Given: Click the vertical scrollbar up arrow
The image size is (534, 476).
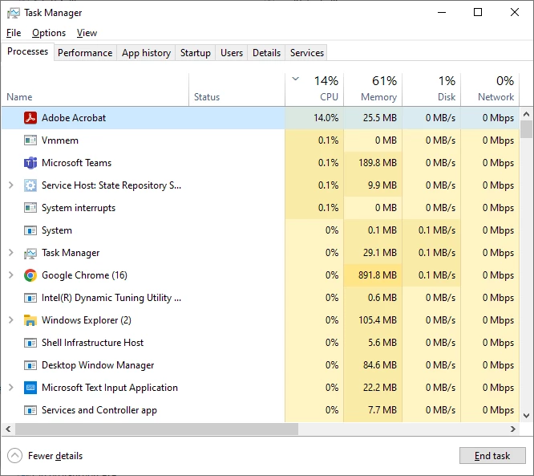Looking at the screenshot, I should point(526,114).
